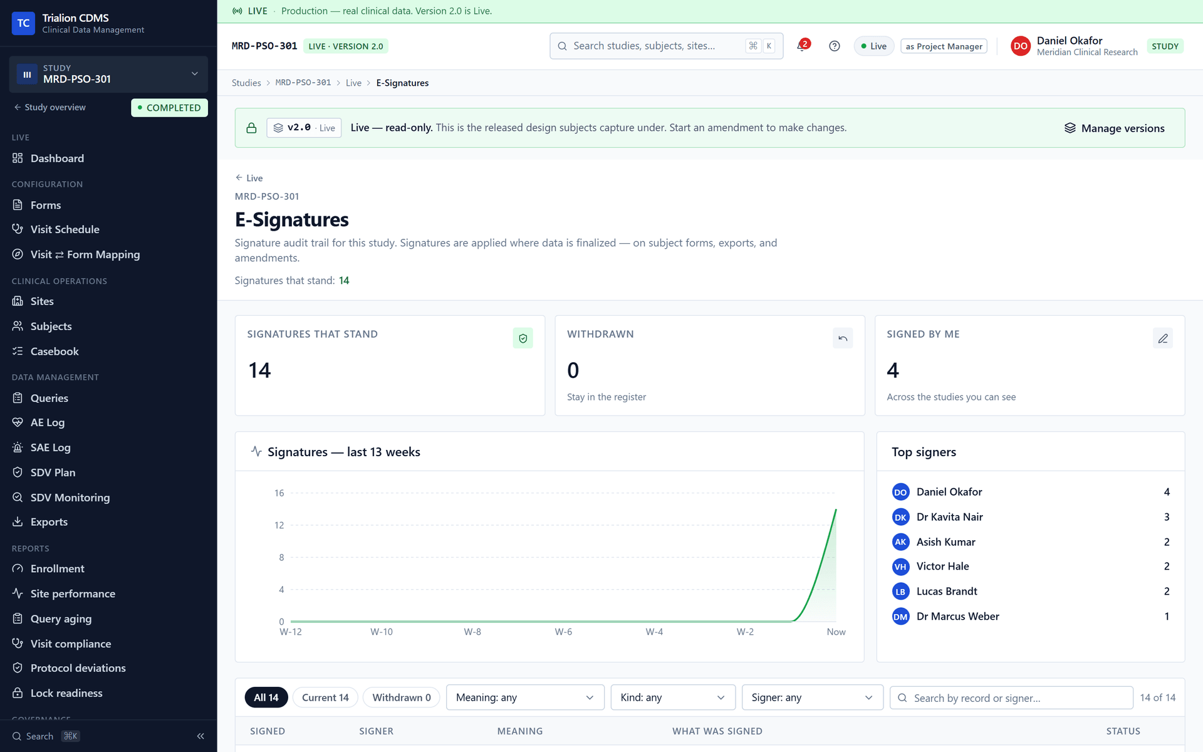The image size is (1203, 752).
Task: Click the SDV Plan shield icon
Action: (18, 473)
